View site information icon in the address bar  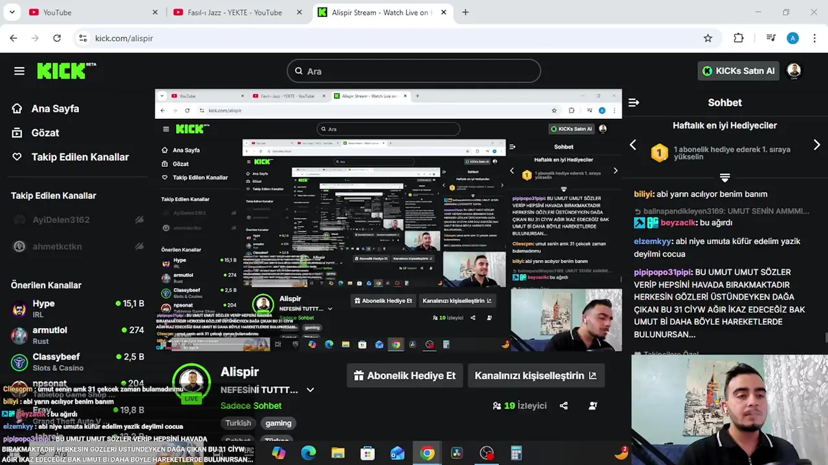click(82, 38)
